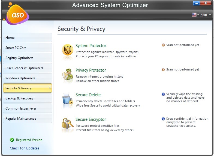Image resolution: width=214 pixels, height=156 pixels.
Task: Click 'Scan not performed yet' beside System Protector
Action: tap(182, 45)
